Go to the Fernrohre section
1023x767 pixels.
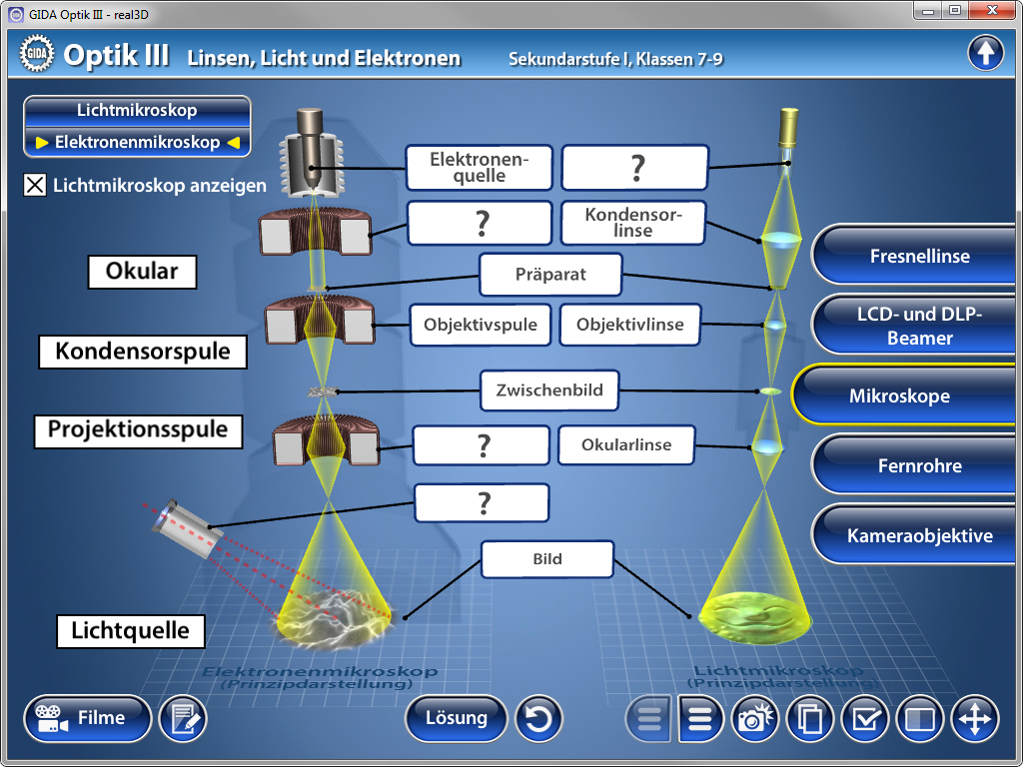click(919, 465)
